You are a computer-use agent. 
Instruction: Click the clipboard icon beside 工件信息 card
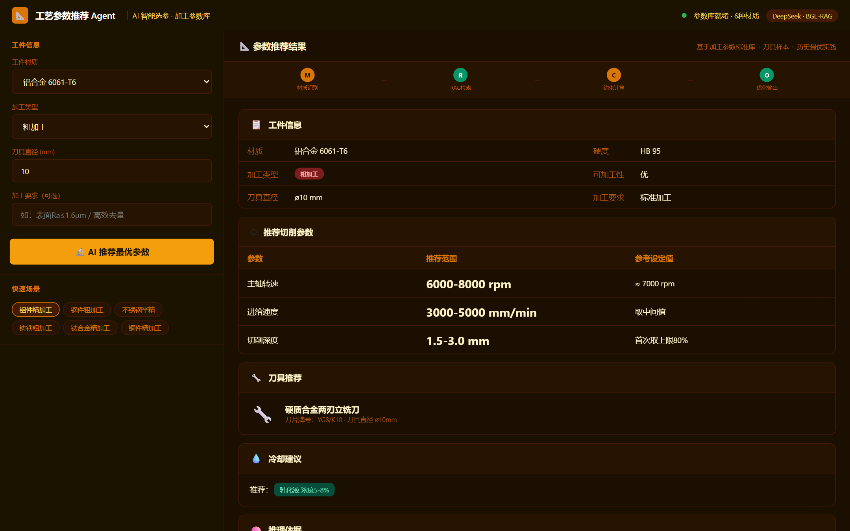[x=256, y=125]
